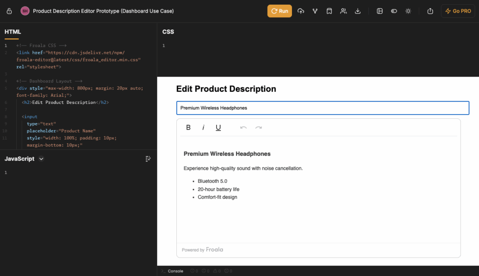Toggle the switch icon in top toolbar
The height and width of the screenshot is (276, 479).
point(394,11)
